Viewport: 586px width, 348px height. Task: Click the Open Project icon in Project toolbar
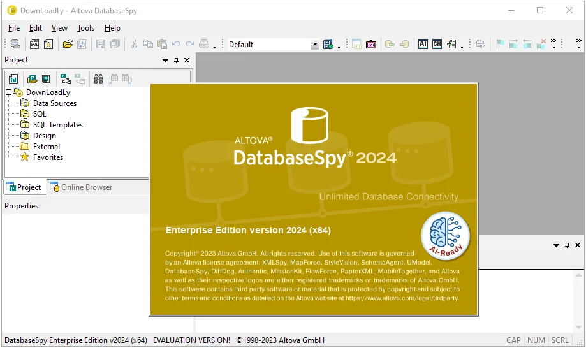click(32, 79)
